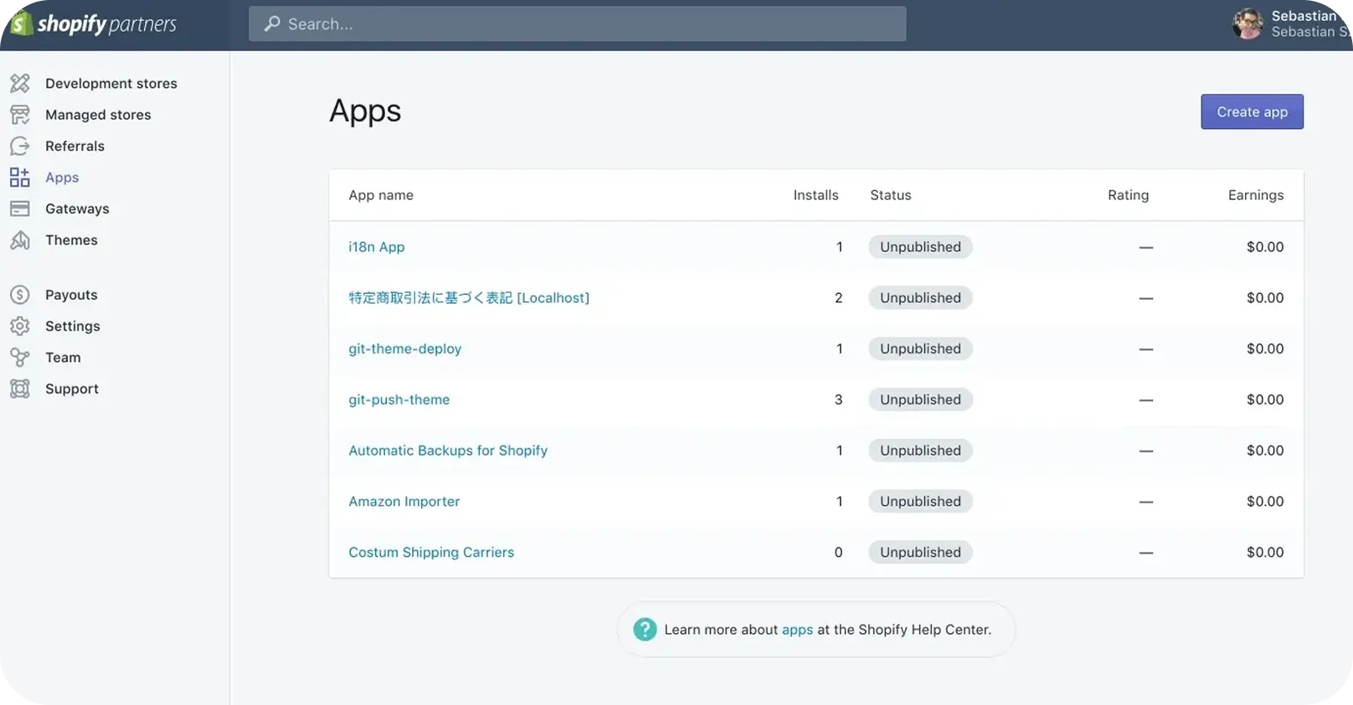This screenshot has width=1353, height=705.
Task: Open Automatic Backups for Shopify app
Action: (448, 450)
